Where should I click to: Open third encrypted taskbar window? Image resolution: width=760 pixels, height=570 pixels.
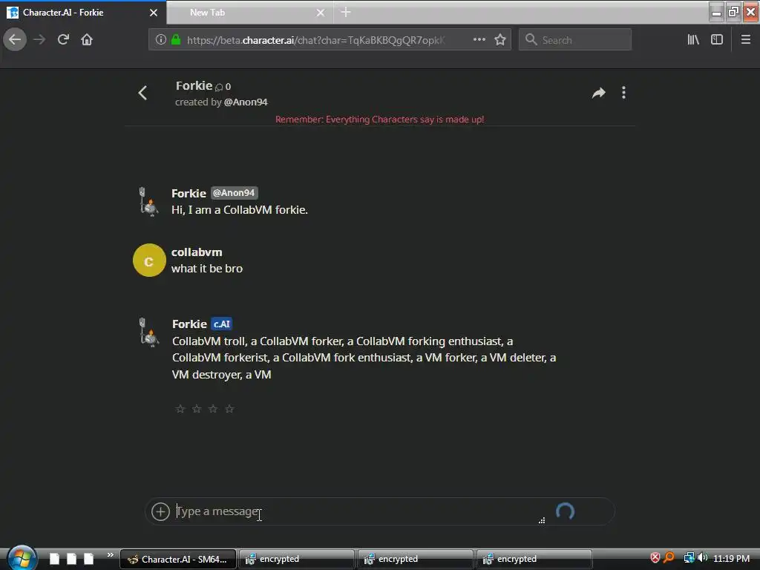tap(534, 560)
